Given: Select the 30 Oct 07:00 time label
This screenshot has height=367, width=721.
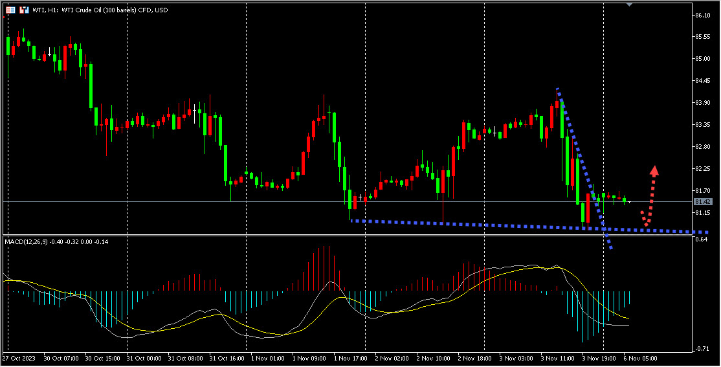Looking at the screenshot, I should click(x=61, y=359).
